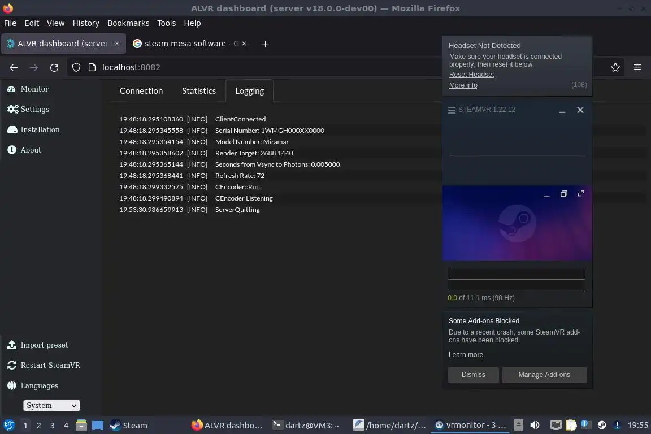Switch to the Connection tab
This screenshot has width=651, height=434.
pyautogui.click(x=141, y=91)
